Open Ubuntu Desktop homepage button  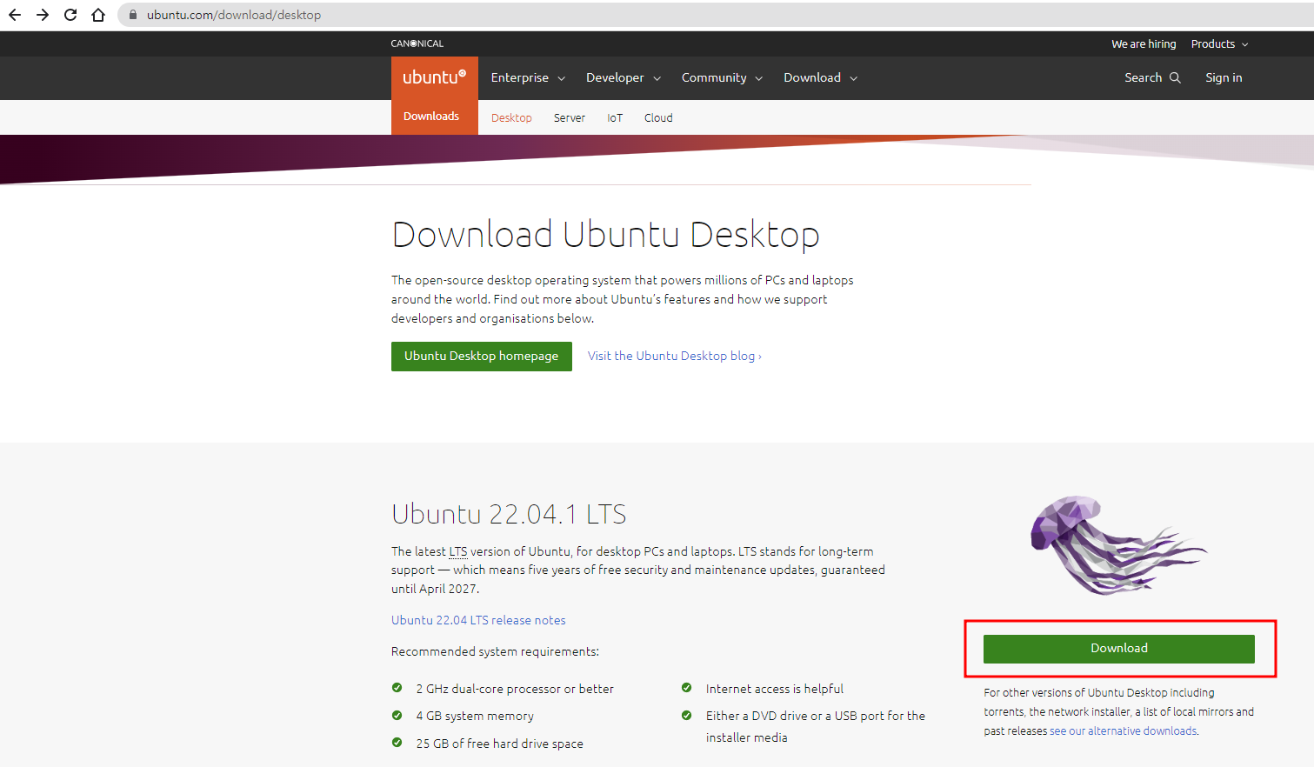click(482, 357)
